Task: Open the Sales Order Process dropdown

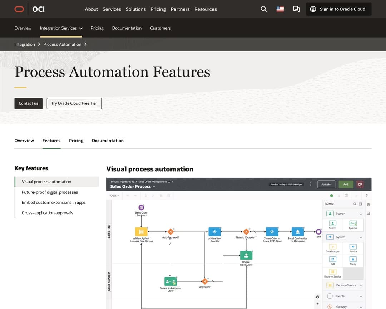Action: [x=153, y=187]
